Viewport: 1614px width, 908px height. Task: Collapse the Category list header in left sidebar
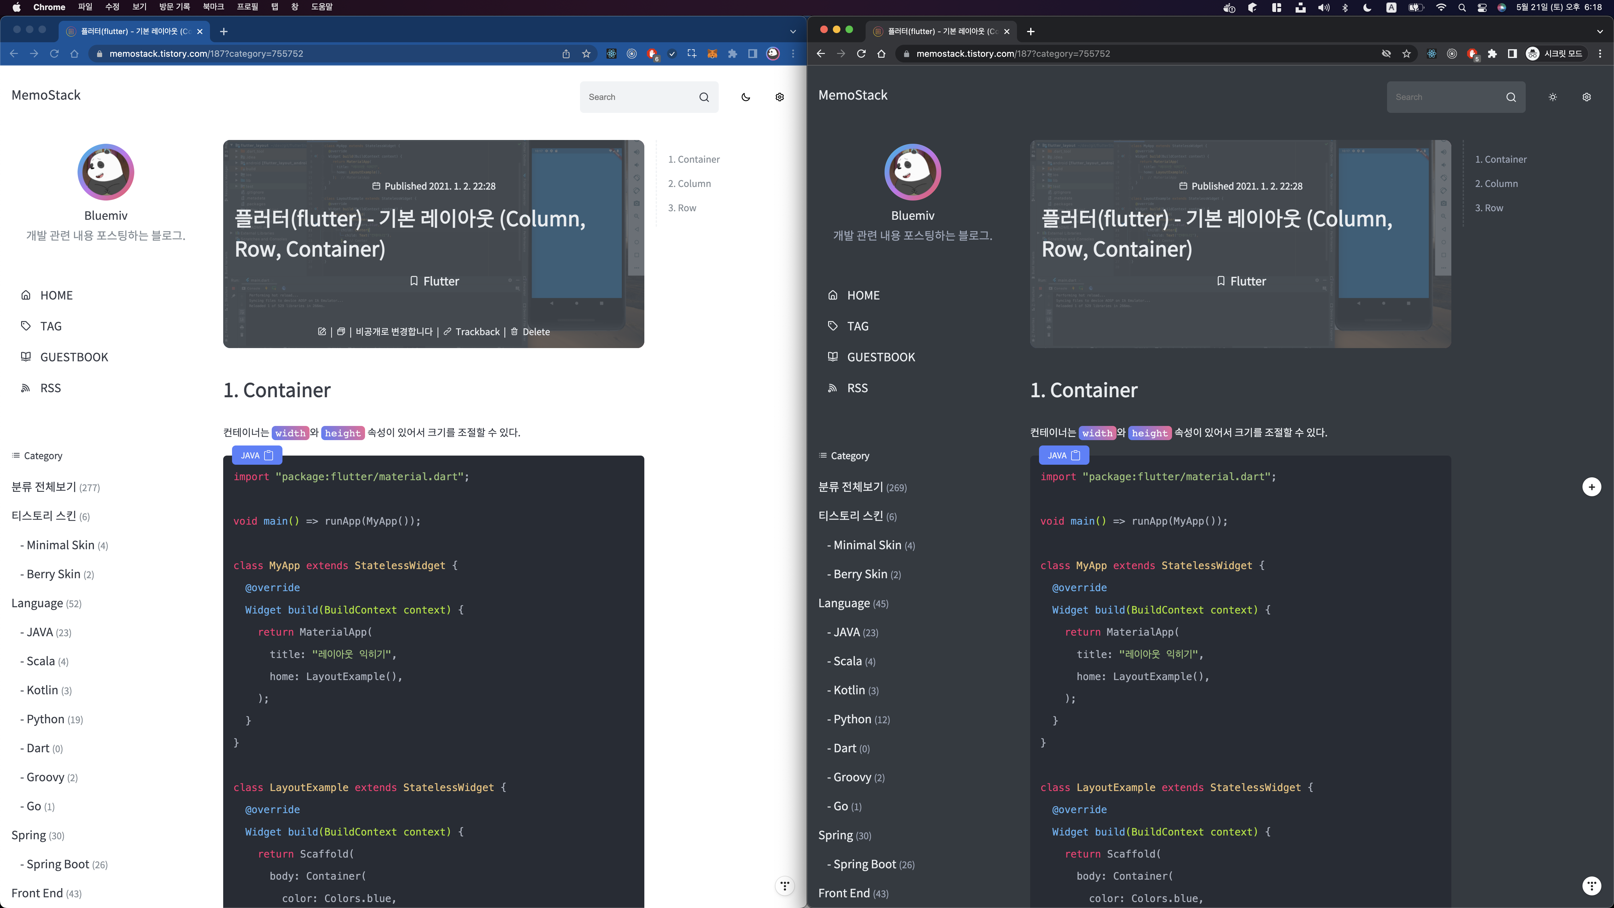click(x=37, y=456)
